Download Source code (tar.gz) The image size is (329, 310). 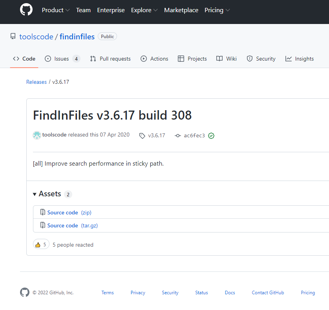pos(72,225)
